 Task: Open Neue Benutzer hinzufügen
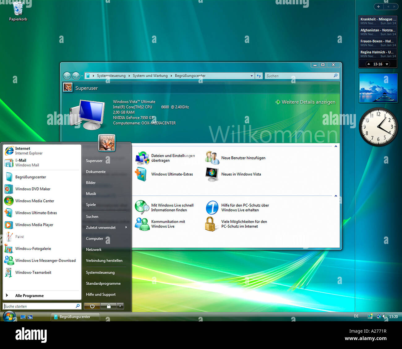coord(235,158)
